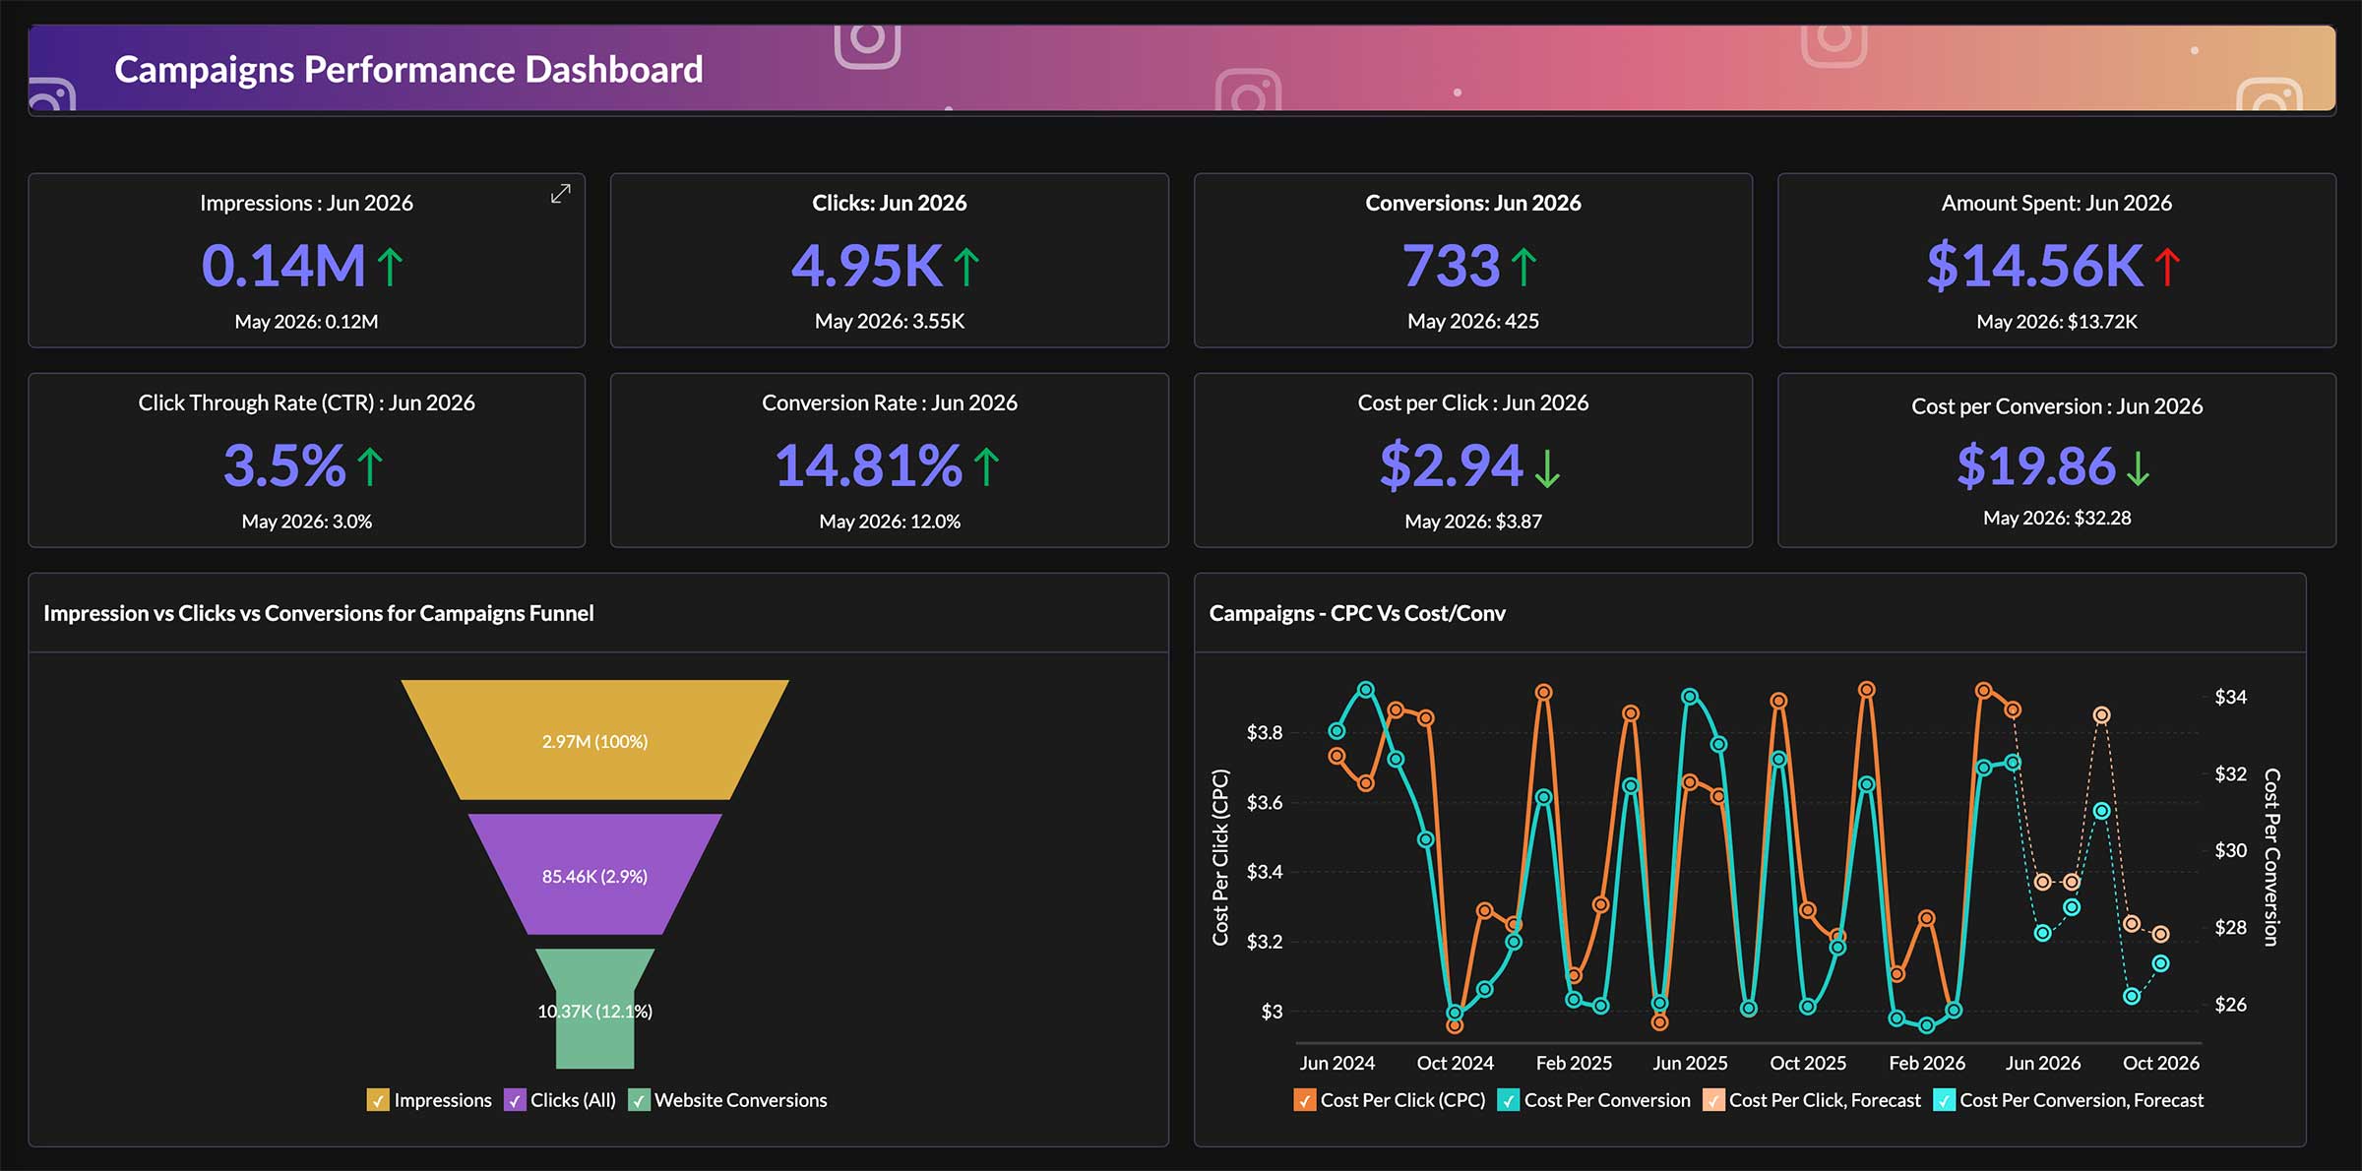This screenshot has height=1171, width=2362.
Task: Click the 'May 2026: $3.87' comparison text
Action: 1473,522
